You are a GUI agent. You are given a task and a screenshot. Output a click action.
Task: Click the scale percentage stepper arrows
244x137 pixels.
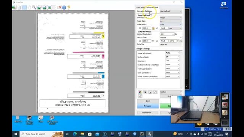(178, 41)
